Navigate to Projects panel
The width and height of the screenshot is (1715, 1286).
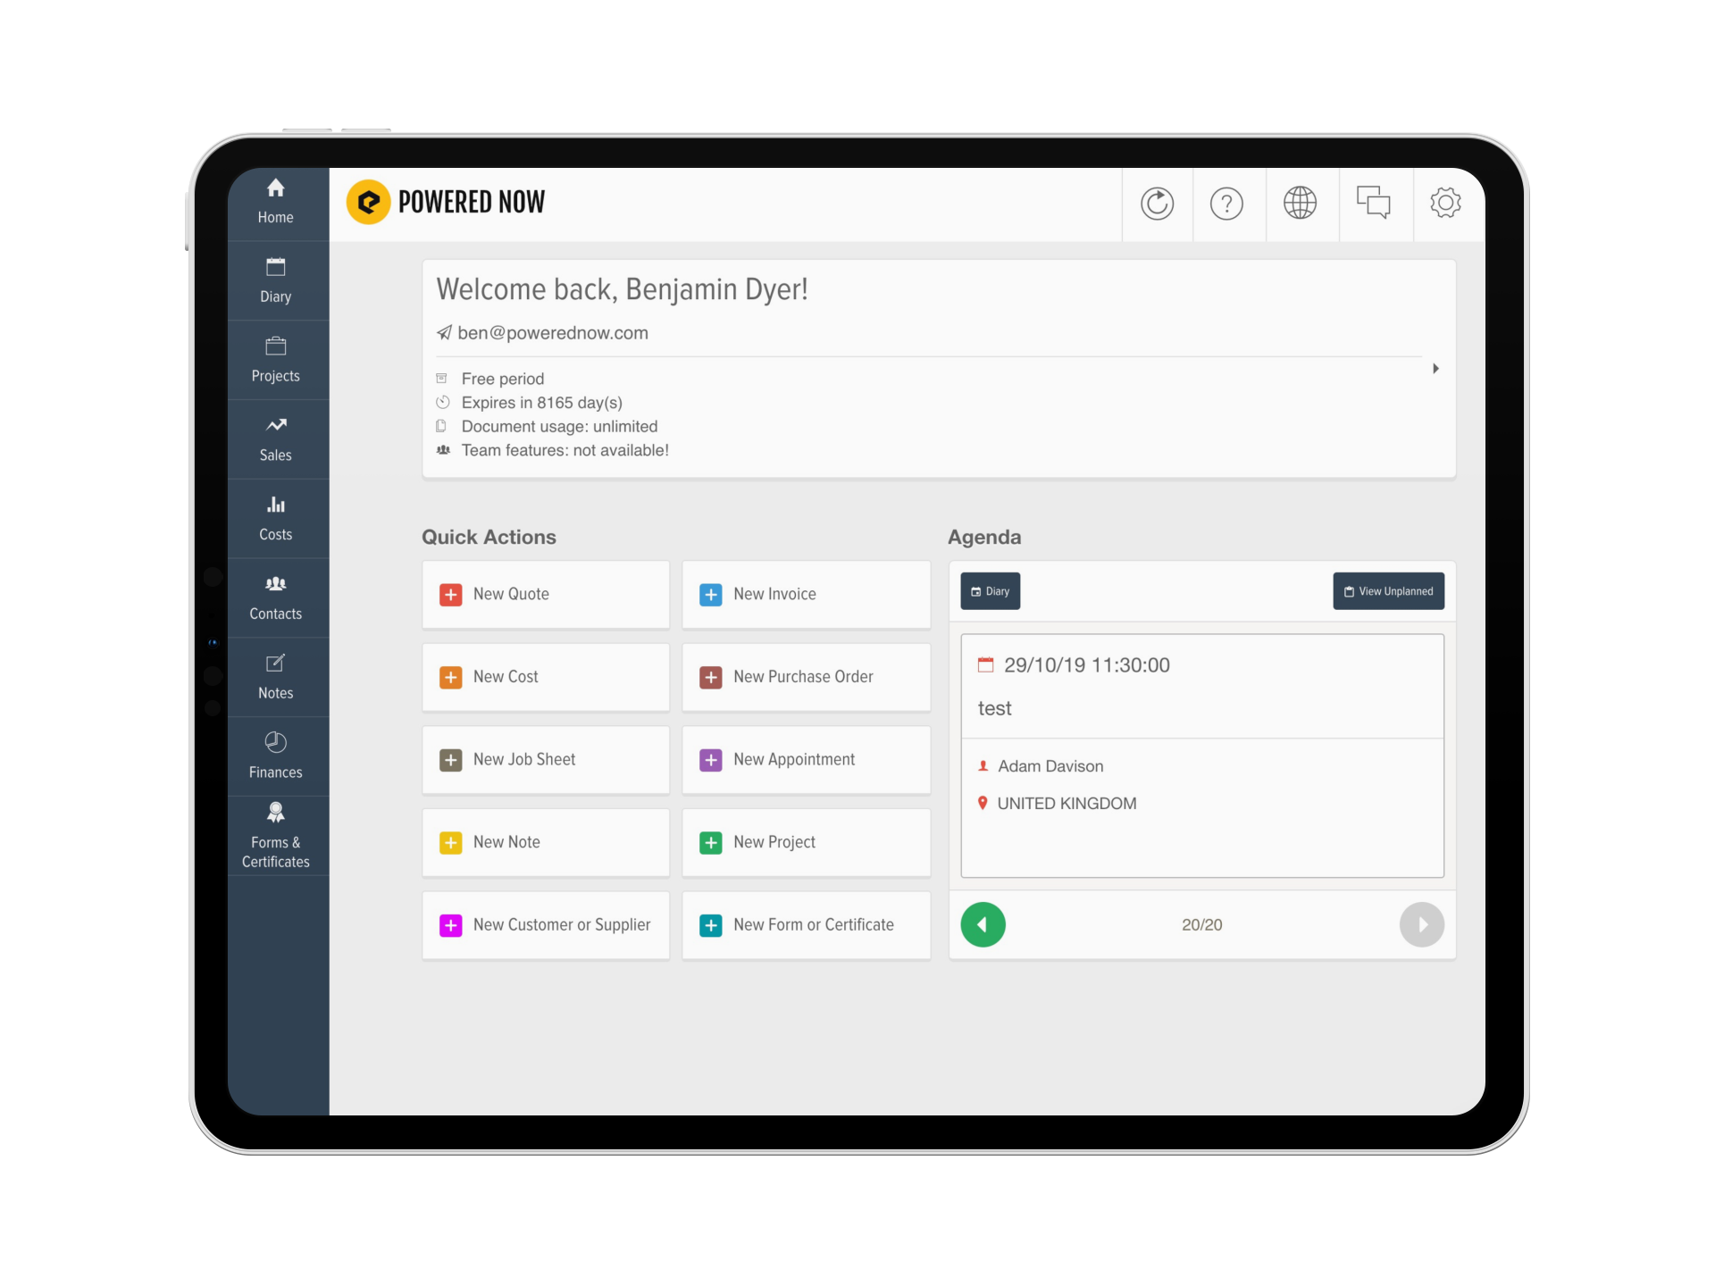pos(275,358)
